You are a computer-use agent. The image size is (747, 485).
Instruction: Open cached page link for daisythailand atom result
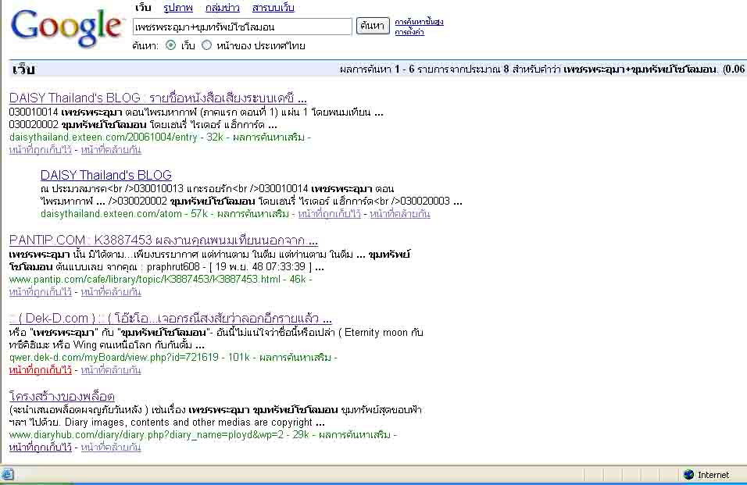point(329,214)
